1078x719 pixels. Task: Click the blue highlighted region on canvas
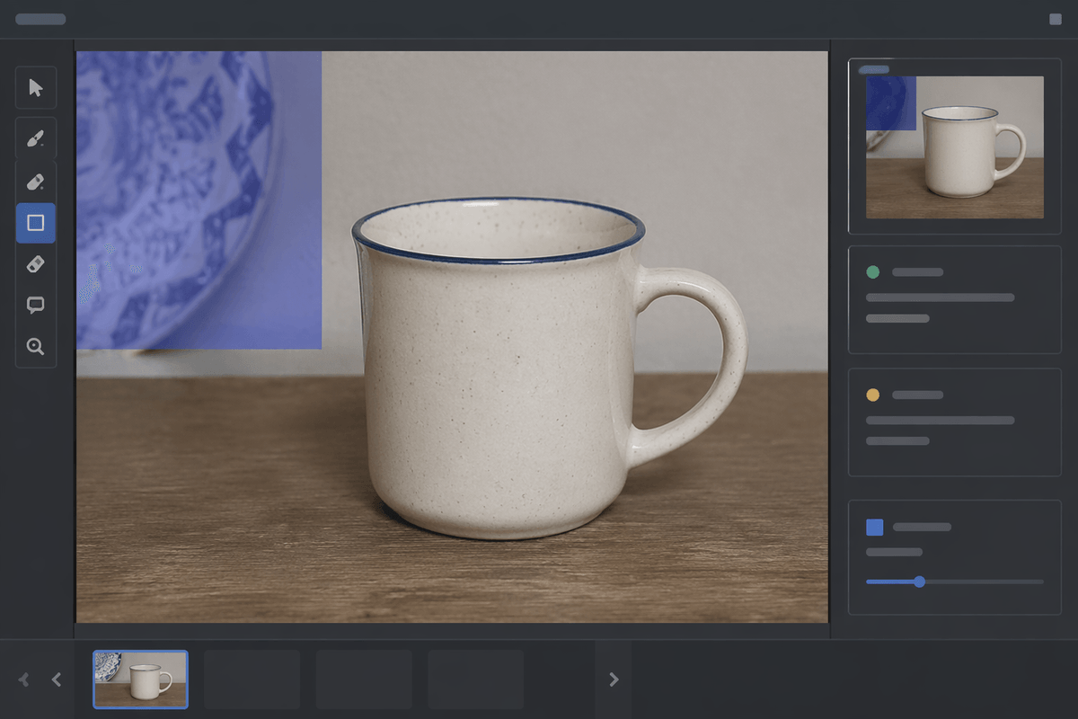point(199,200)
